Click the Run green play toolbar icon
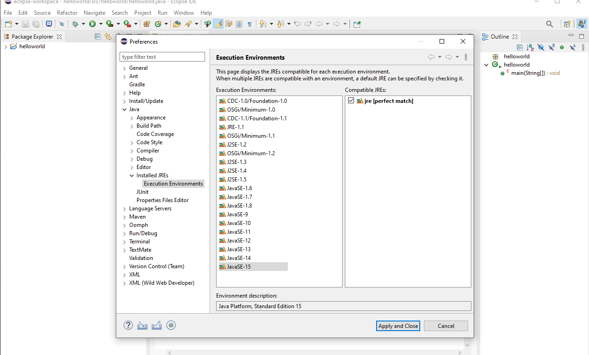589x355 pixels. click(x=92, y=24)
